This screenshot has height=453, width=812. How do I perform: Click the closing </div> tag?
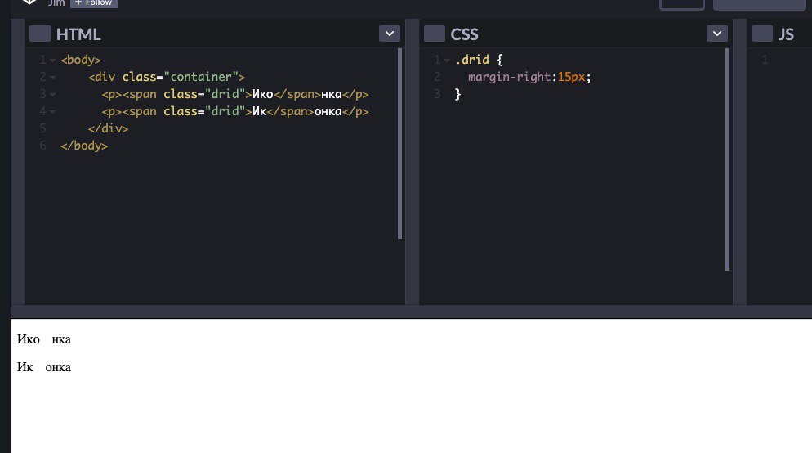108,128
